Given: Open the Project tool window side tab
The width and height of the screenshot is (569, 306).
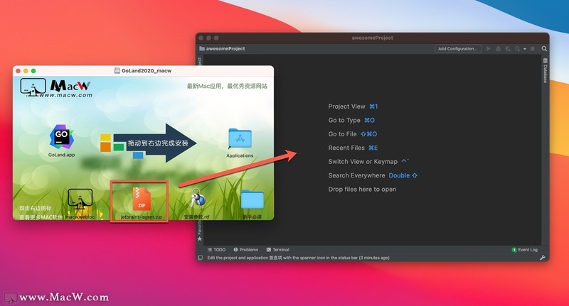Looking at the screenshot, I should coord(199,61).
